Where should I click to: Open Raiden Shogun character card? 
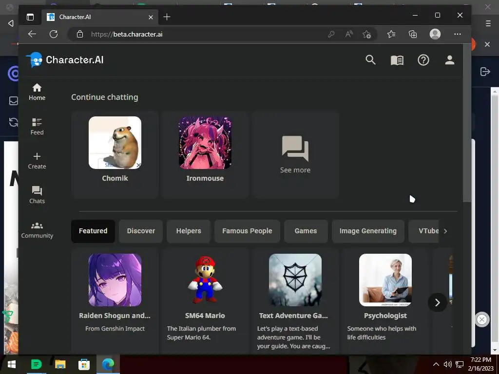coord(115,300)
